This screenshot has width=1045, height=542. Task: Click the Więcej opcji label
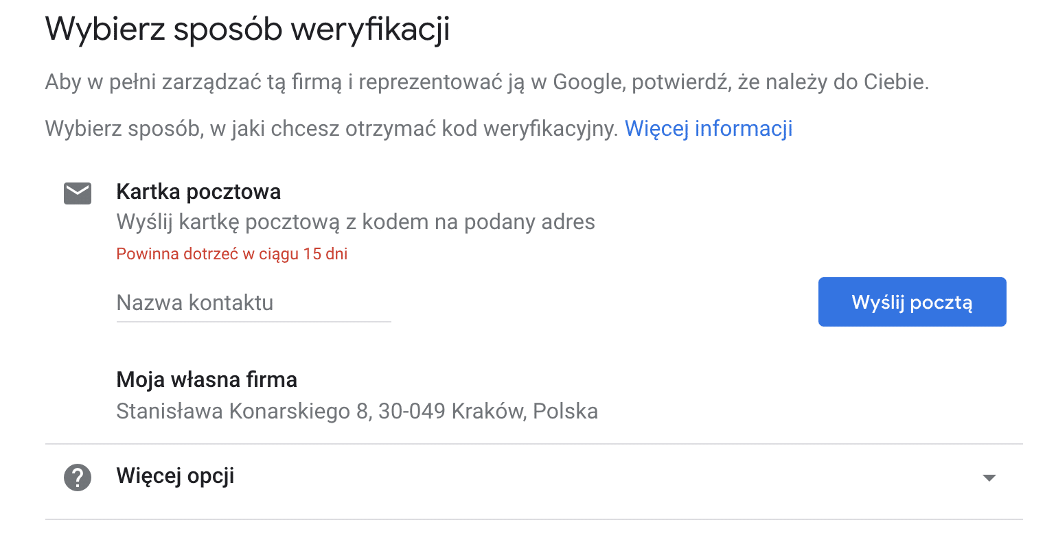click(174, 475)
